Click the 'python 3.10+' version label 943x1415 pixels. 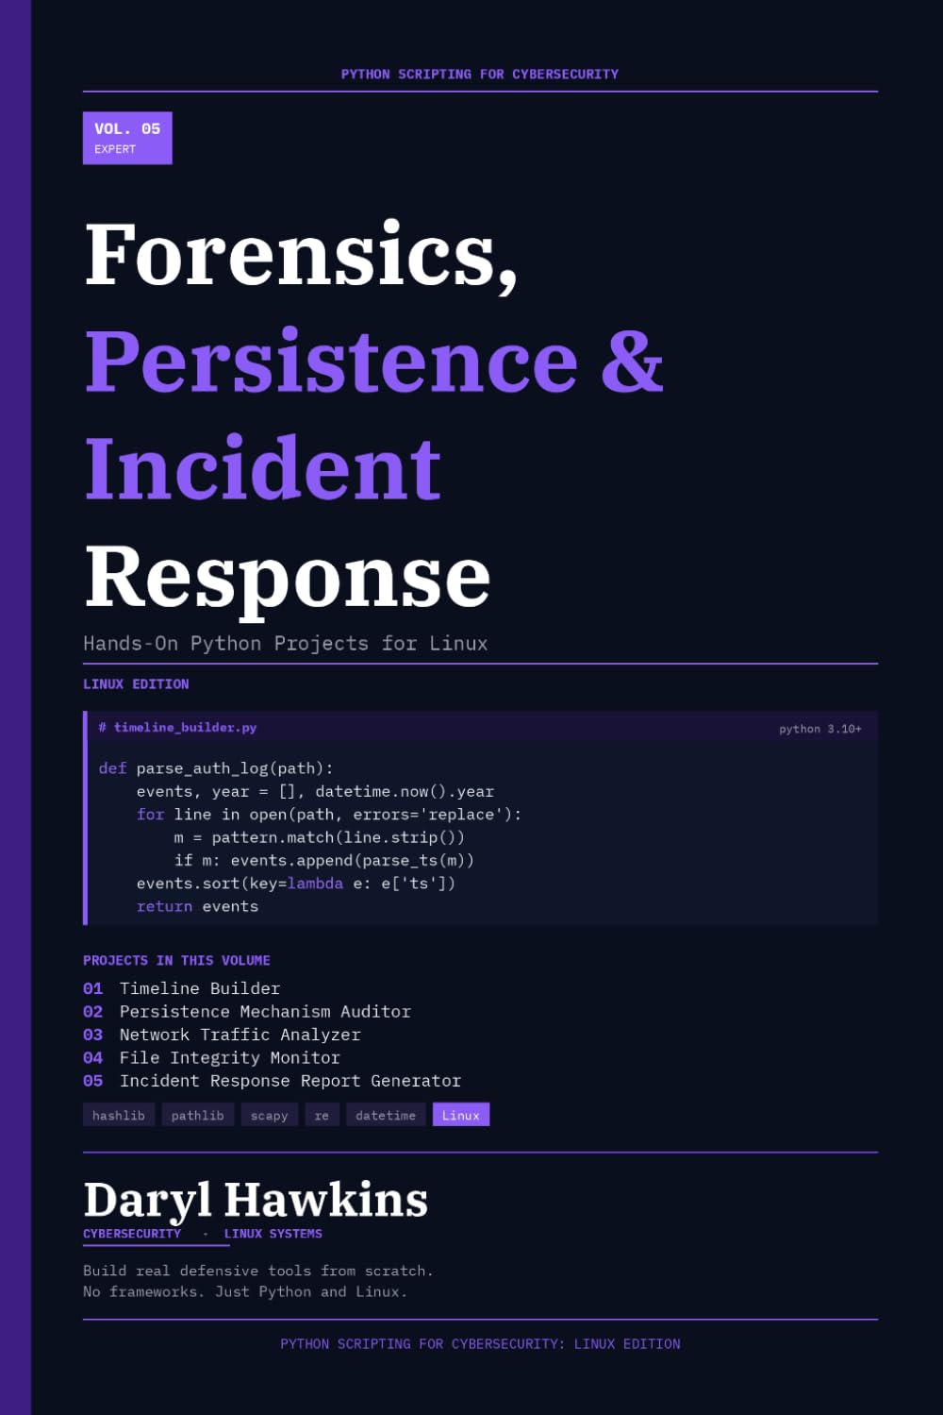(820, 729)
